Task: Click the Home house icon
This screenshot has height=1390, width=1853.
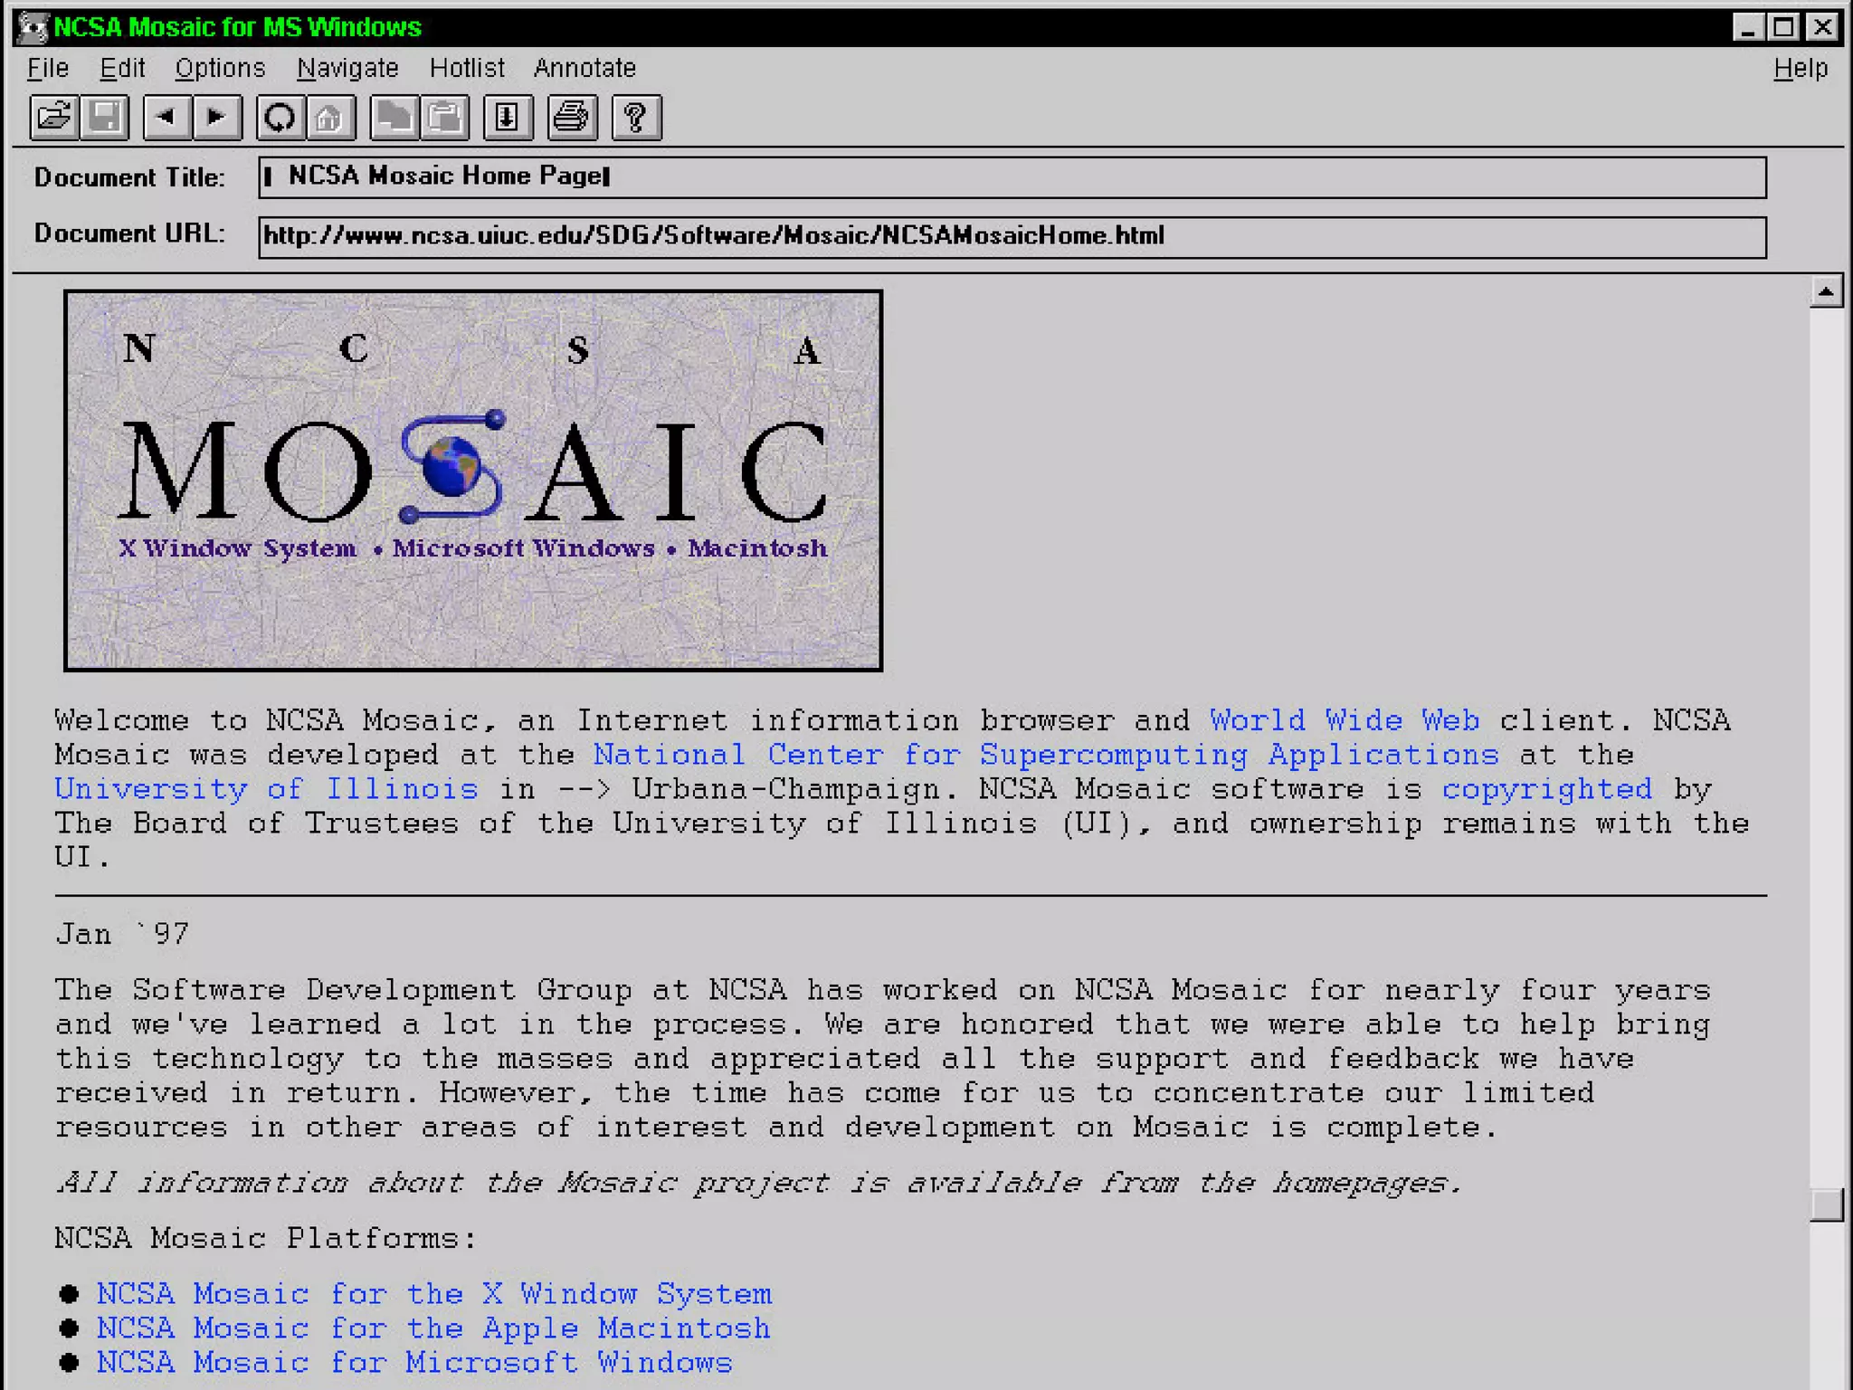Action: (x=330, y=118)
